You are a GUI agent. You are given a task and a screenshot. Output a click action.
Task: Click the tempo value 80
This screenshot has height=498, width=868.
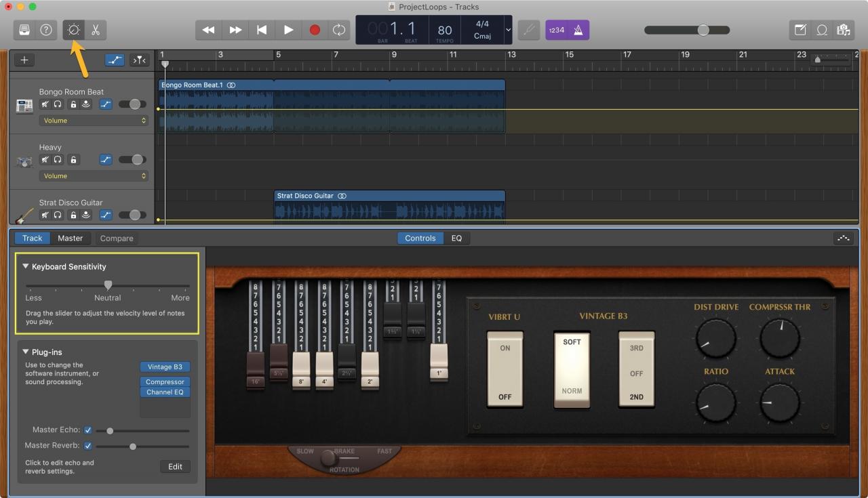point(445,30)
